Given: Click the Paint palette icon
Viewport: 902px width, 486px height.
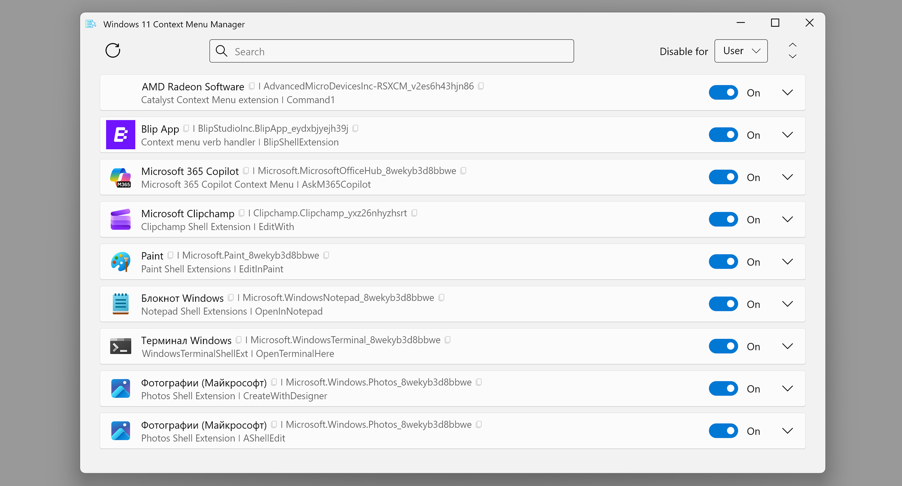Looking at the screenshot, I should click(121, 262).
